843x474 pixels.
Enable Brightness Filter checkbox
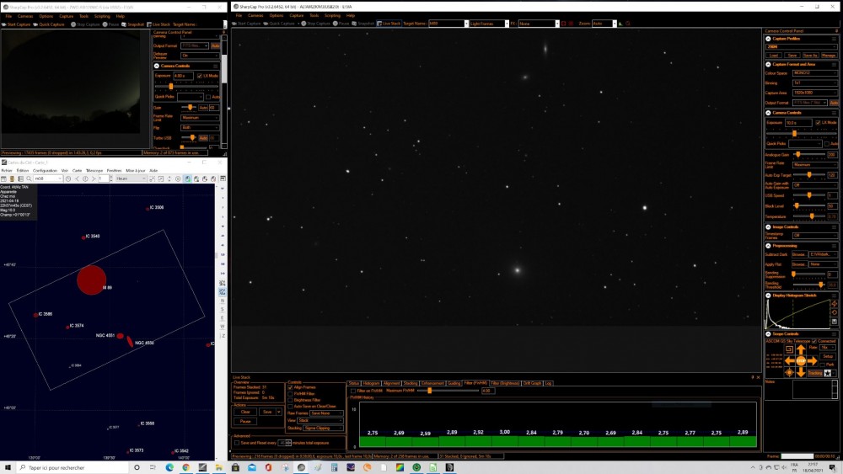click(x=290, y=400)
